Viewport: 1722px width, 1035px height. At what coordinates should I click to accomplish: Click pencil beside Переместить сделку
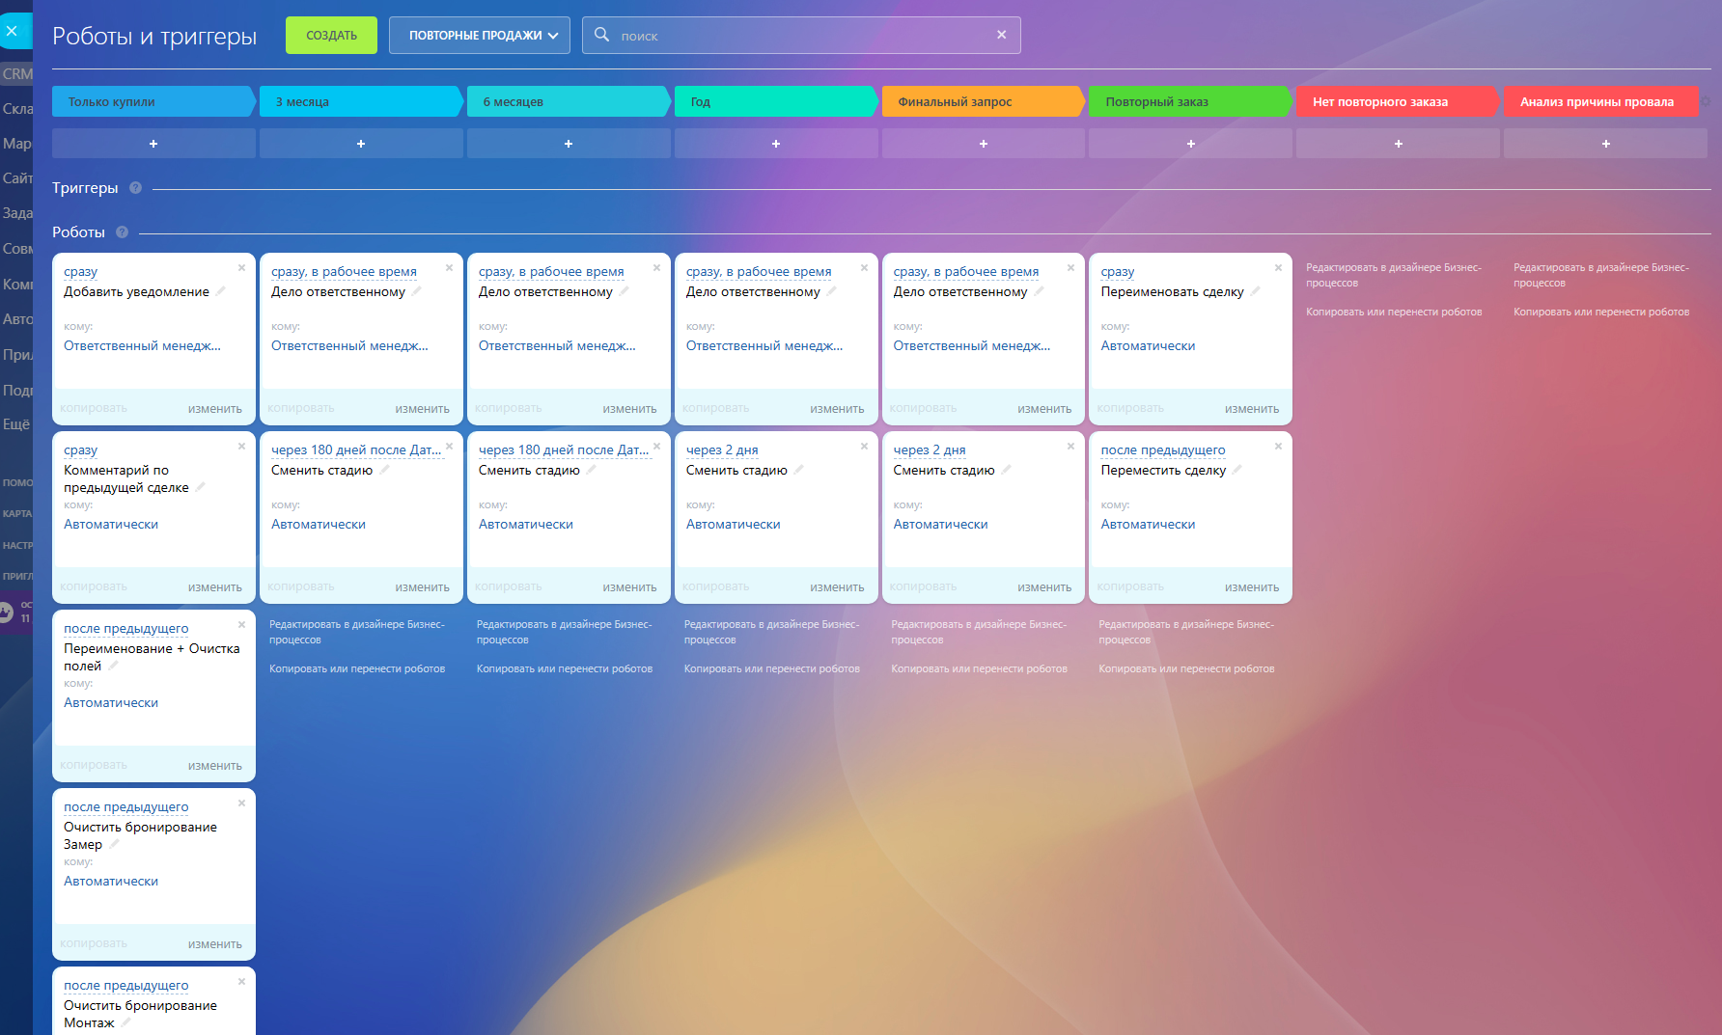pos(1237,469)
